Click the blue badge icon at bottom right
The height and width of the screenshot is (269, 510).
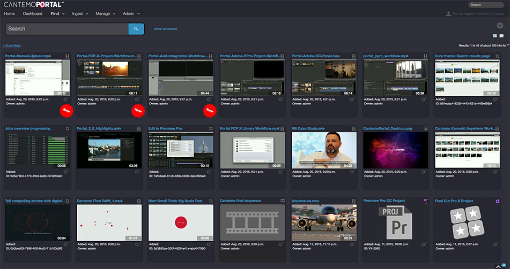(x=504, y=265)
